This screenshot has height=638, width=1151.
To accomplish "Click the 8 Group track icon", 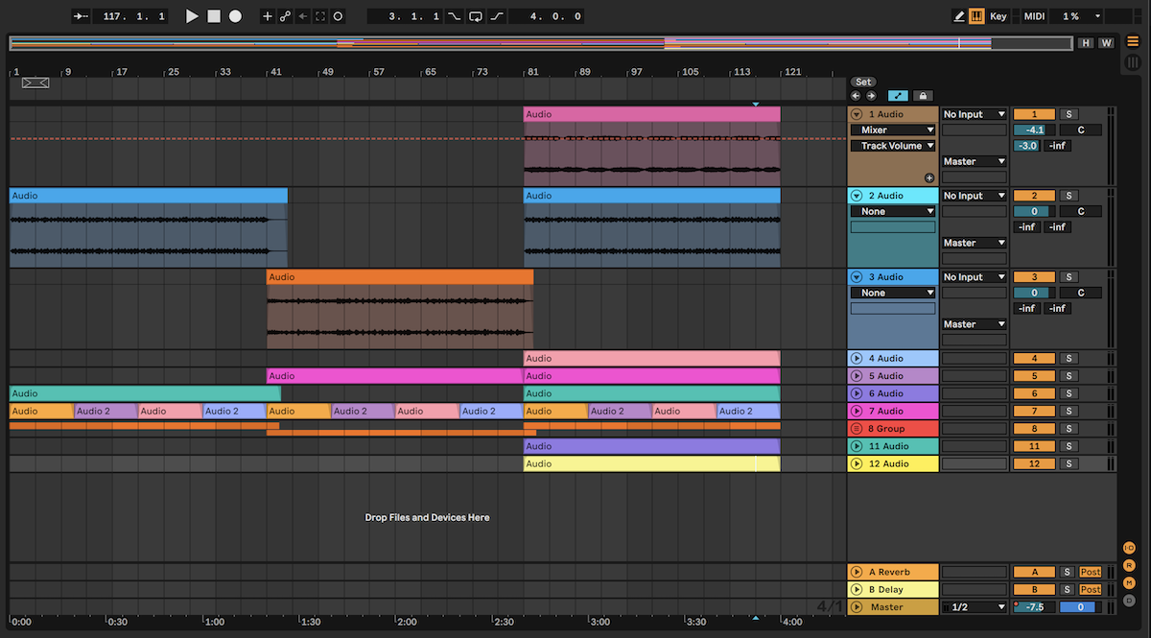I will click(857, 429).
